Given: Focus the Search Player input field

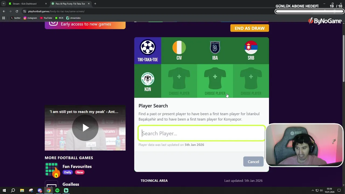Looking at the screenshot, I should [202, 133].
